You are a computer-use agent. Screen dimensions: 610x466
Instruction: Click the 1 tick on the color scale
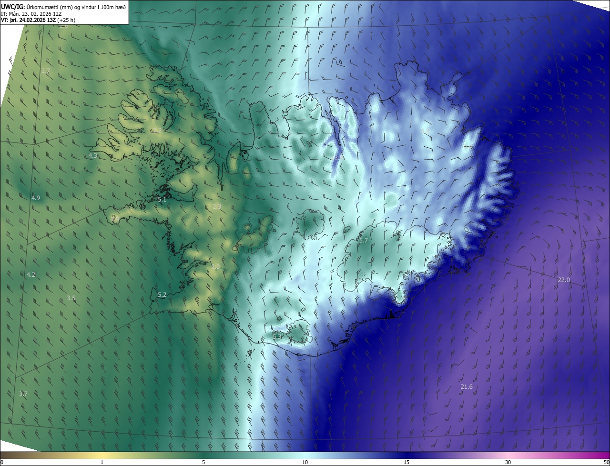click(x=102, y=463)
